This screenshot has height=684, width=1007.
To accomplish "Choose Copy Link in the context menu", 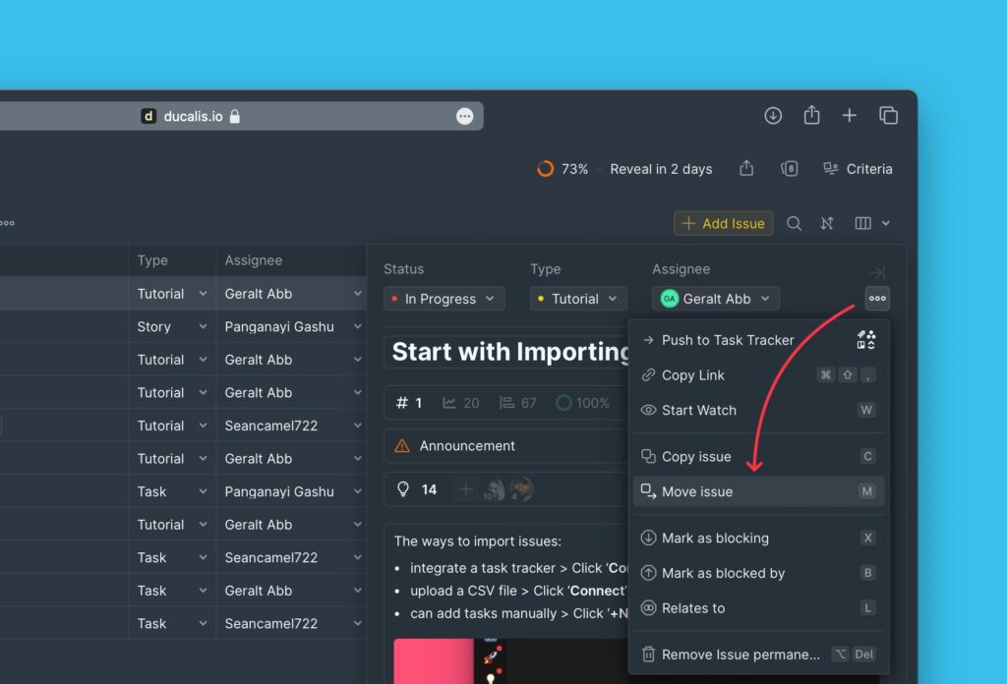I will click(692, 375).
